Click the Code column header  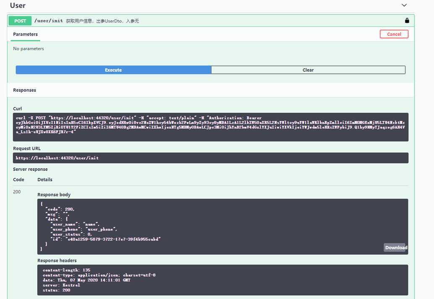[18, 179]
